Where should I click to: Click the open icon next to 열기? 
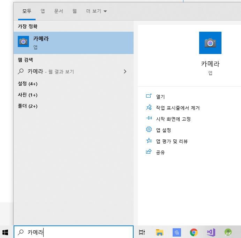coord(149,96)
